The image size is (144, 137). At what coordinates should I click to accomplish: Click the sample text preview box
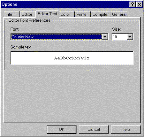(72, 58)
